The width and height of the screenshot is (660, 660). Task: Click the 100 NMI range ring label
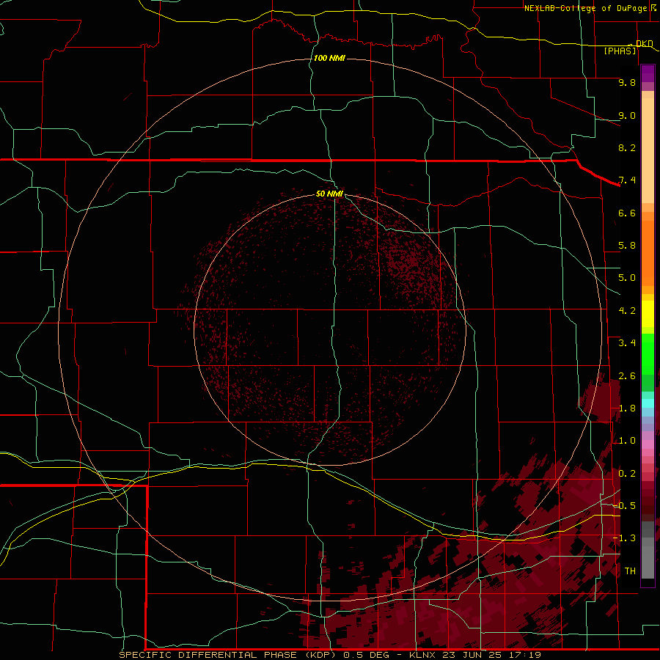329,58
